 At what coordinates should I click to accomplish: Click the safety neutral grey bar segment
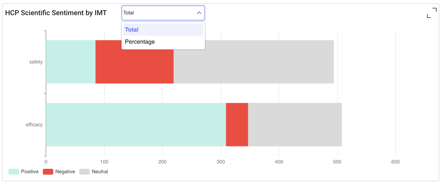pyautogui.click(x=254, y=62)
